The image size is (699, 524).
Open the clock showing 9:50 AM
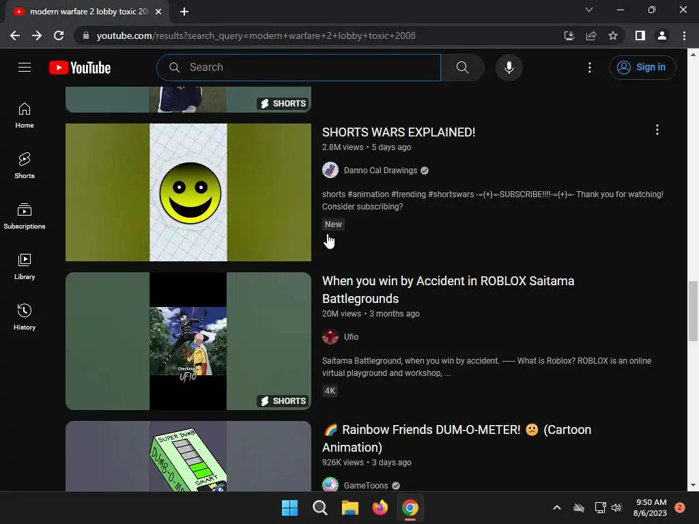650,508
